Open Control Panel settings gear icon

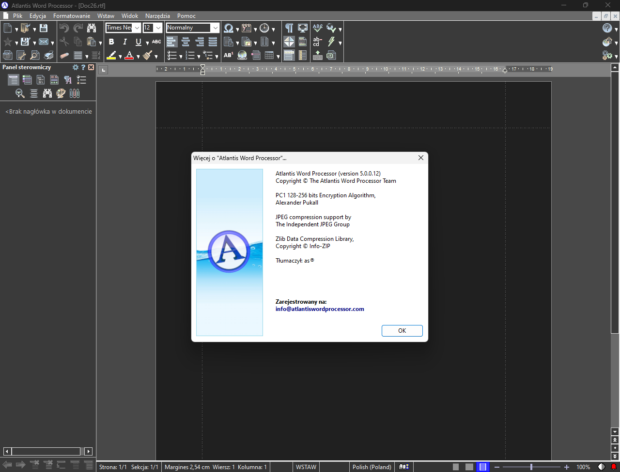pyautogui.click(x=76, y=67)
